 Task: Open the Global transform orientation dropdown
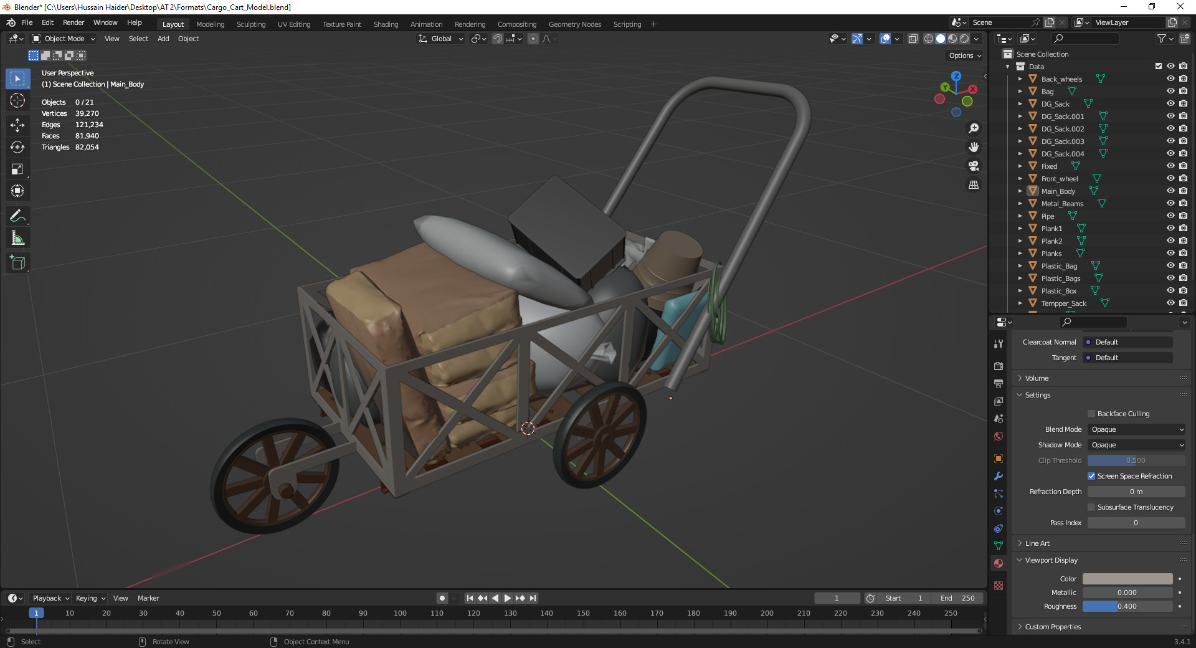pos(441,39)
